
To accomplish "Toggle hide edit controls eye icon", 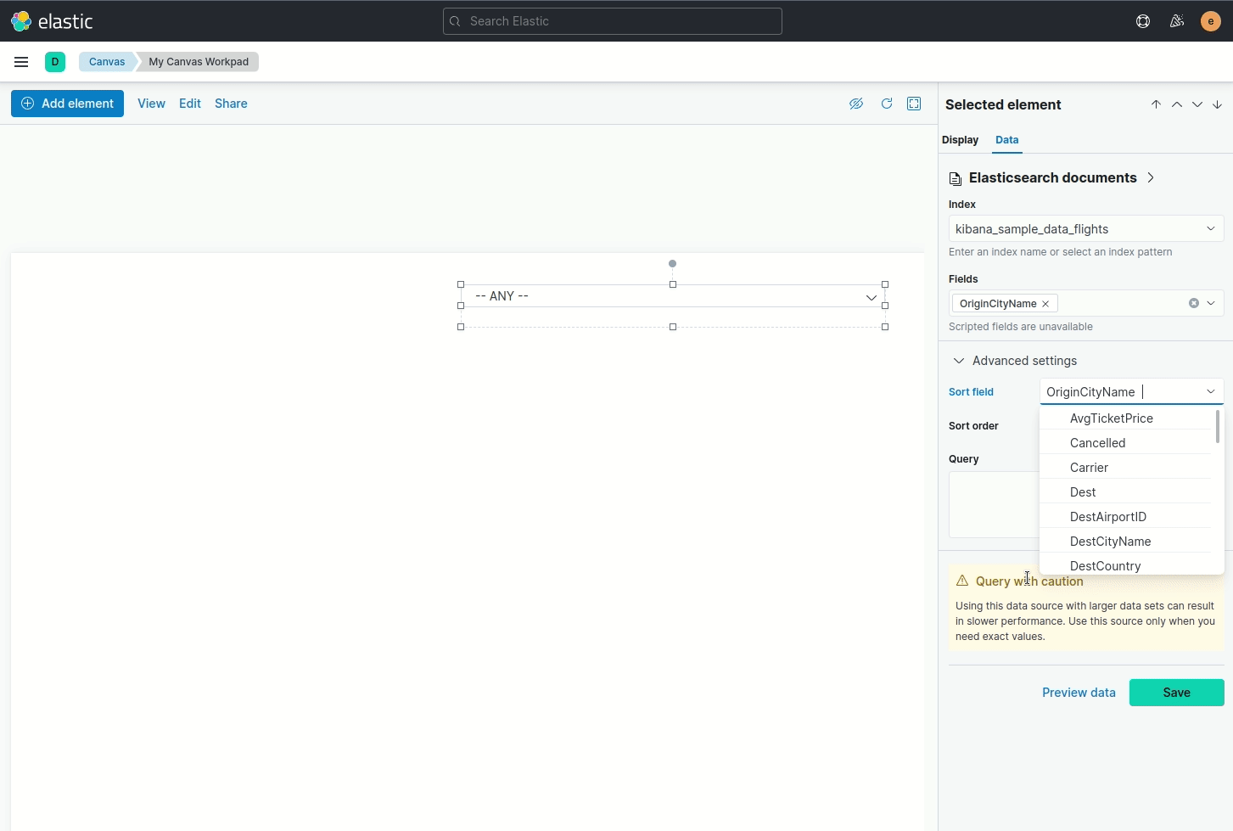I will point(856,104).
